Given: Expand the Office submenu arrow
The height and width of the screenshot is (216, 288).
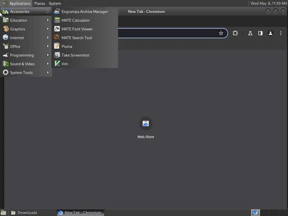Looking at the screenshot, I should (48, 46).
